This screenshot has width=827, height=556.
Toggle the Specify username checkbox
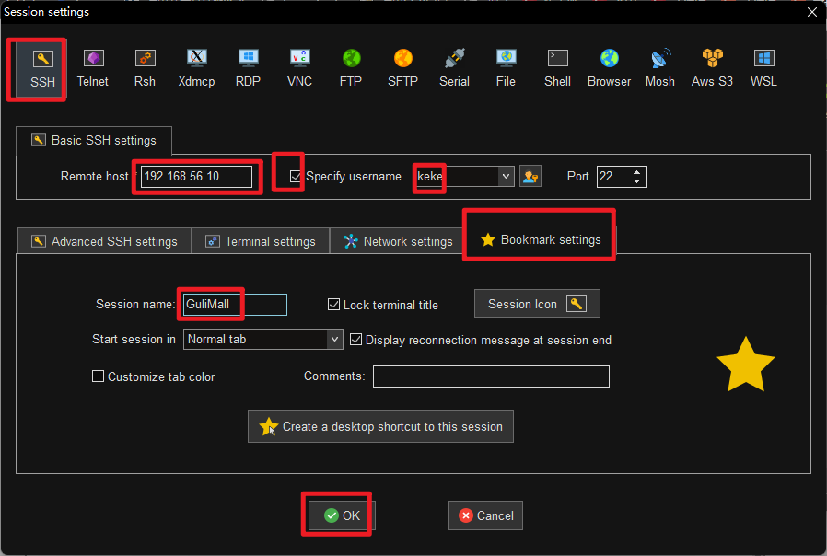[296, 176]
